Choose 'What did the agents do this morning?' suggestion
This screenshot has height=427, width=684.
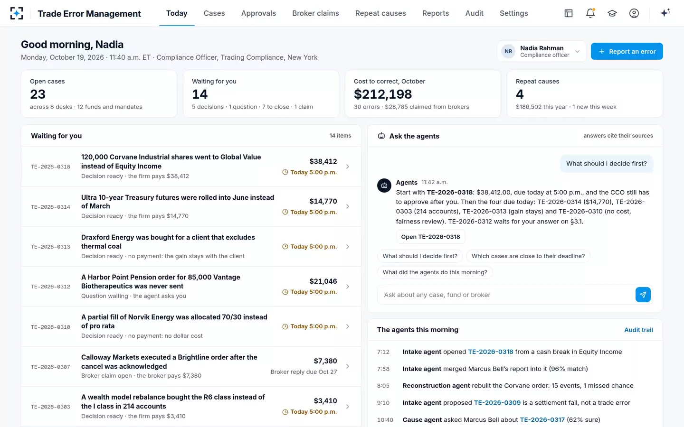point(435,272)
